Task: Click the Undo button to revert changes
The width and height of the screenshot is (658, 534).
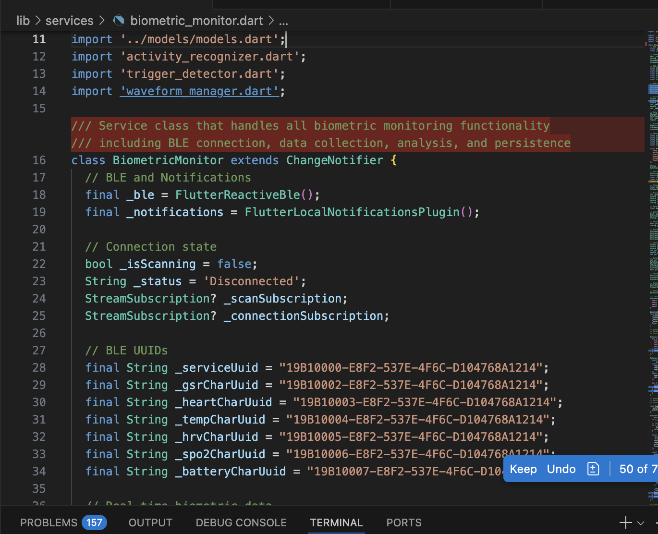Action: (561, 469)
